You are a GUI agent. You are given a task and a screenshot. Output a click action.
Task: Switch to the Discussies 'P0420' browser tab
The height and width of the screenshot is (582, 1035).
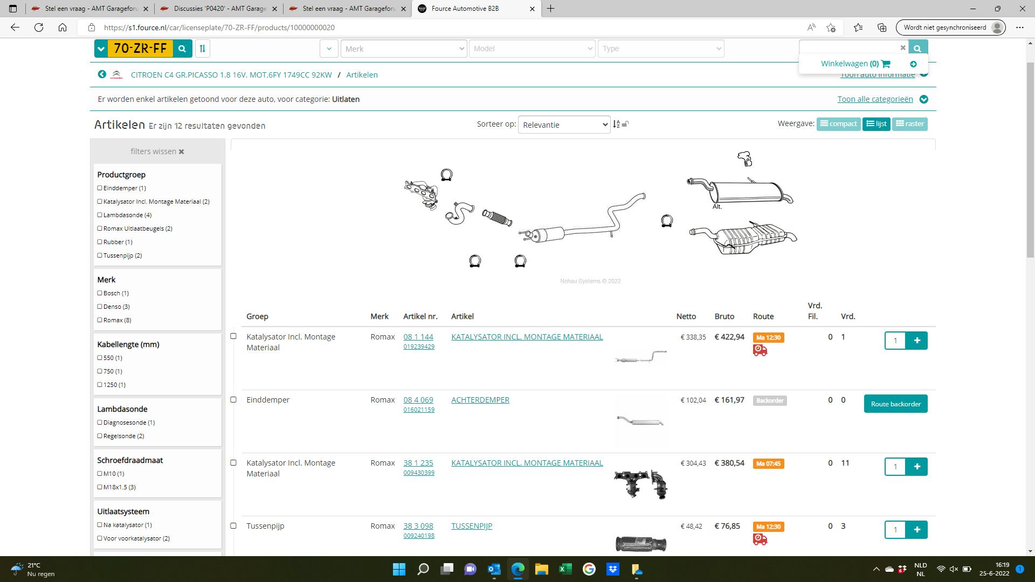pos(220,9)
